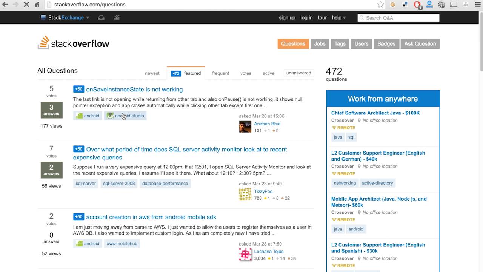Select the unanswered questions tab
This screenshot has height=272, width=483.
pyautogui.click(x=298, y=73)
